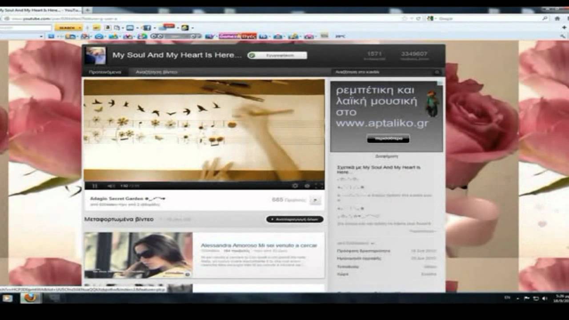Open the yellow SEARCH button dropdown arrow
This screenshot has height=320, width=569.
[80, 28]
